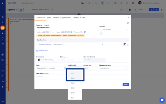
Task: Open the notifications bell icon
Action: (x=121, y=3)
